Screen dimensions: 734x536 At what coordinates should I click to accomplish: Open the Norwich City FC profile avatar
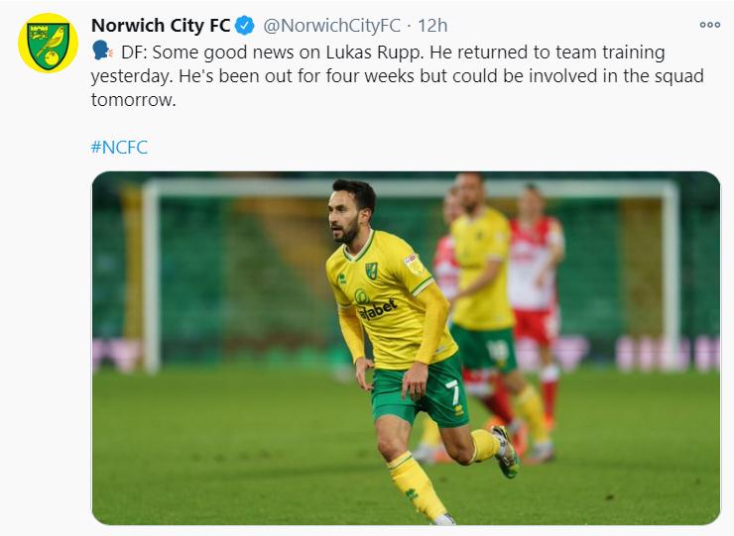[48, 43]
